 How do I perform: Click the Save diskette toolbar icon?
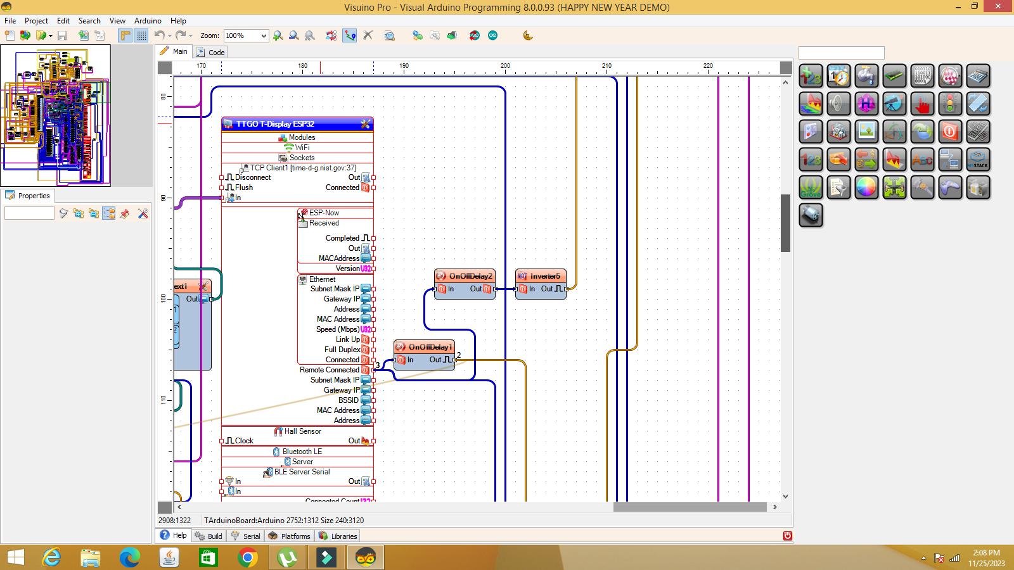pyautogui.click(x=62, y=35)
